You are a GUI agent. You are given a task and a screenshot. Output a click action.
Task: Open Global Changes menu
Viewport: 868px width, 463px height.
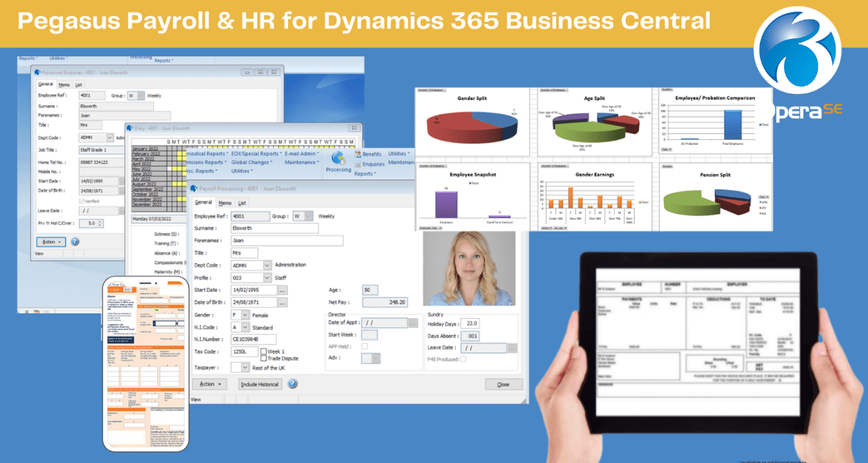pyautogui.click(x=252, y=163)
